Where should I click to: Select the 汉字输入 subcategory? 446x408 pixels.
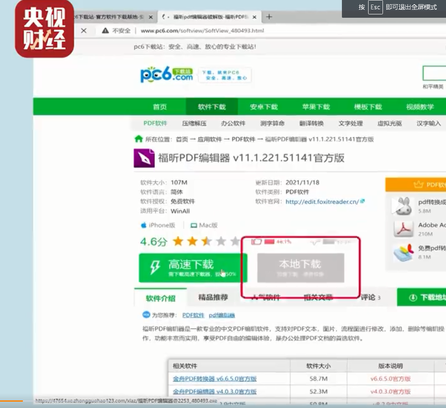(429, 123)
